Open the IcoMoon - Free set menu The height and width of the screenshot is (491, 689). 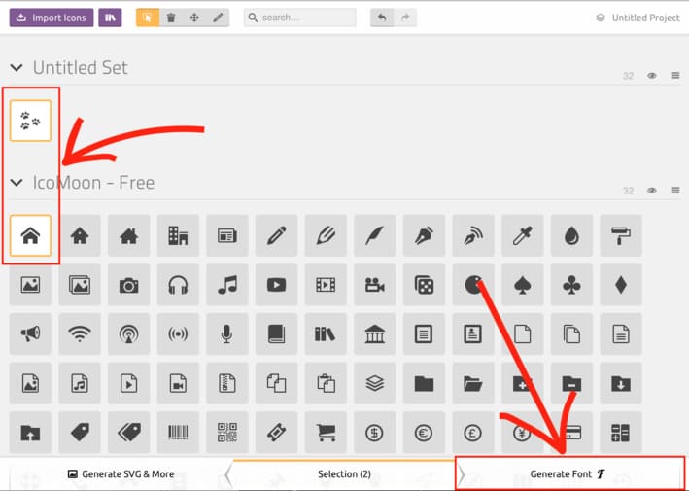click(x=674, y=191)
